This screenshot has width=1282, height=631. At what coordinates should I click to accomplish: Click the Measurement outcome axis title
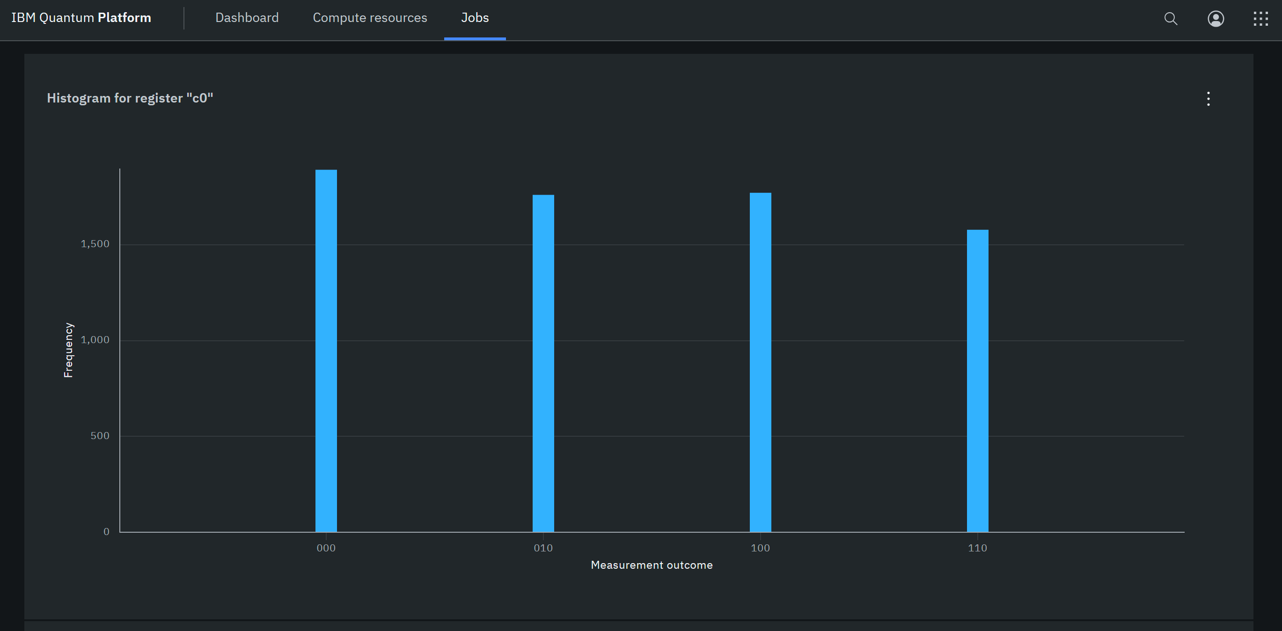pyautogui.click(x=652, y=565)
